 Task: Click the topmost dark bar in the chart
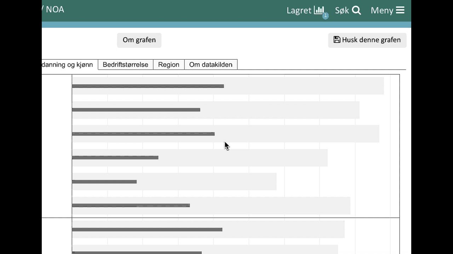click(148, 86)
